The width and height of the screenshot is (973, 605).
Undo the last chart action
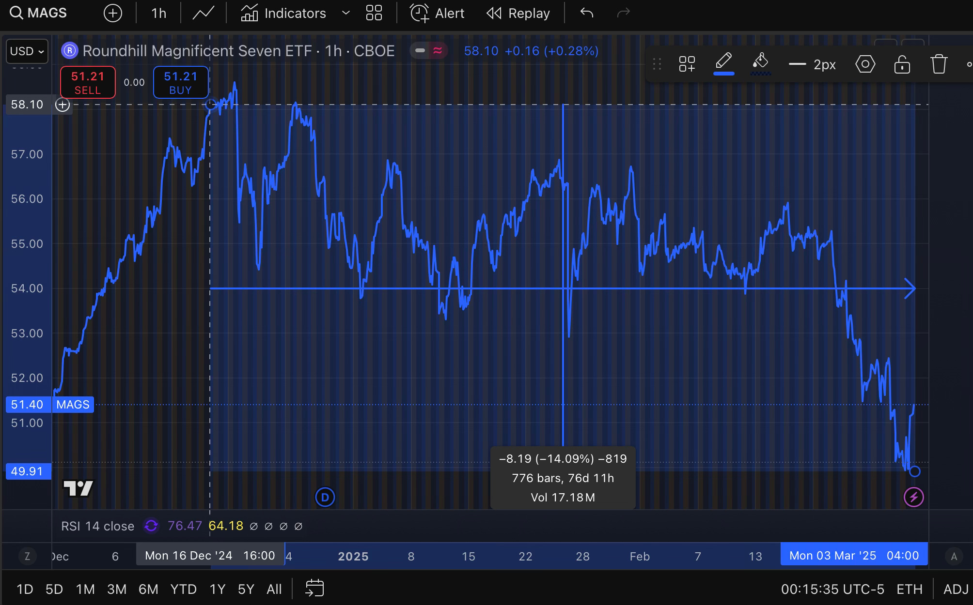[x=587, y=13]
